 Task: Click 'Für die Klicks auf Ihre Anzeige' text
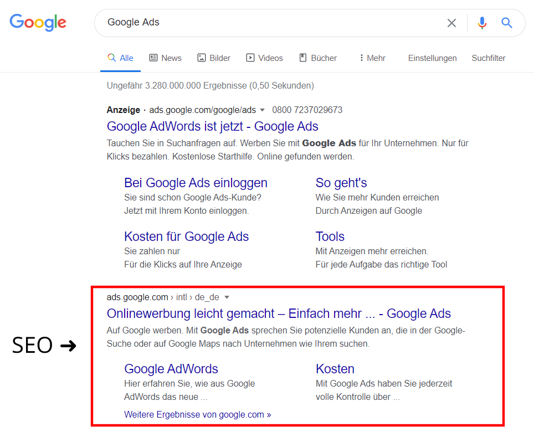tap(183, 265)
